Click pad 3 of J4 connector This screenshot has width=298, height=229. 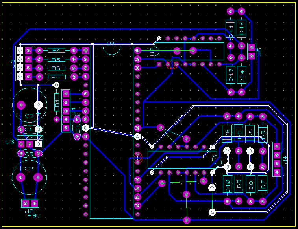[x=277, y=163]
